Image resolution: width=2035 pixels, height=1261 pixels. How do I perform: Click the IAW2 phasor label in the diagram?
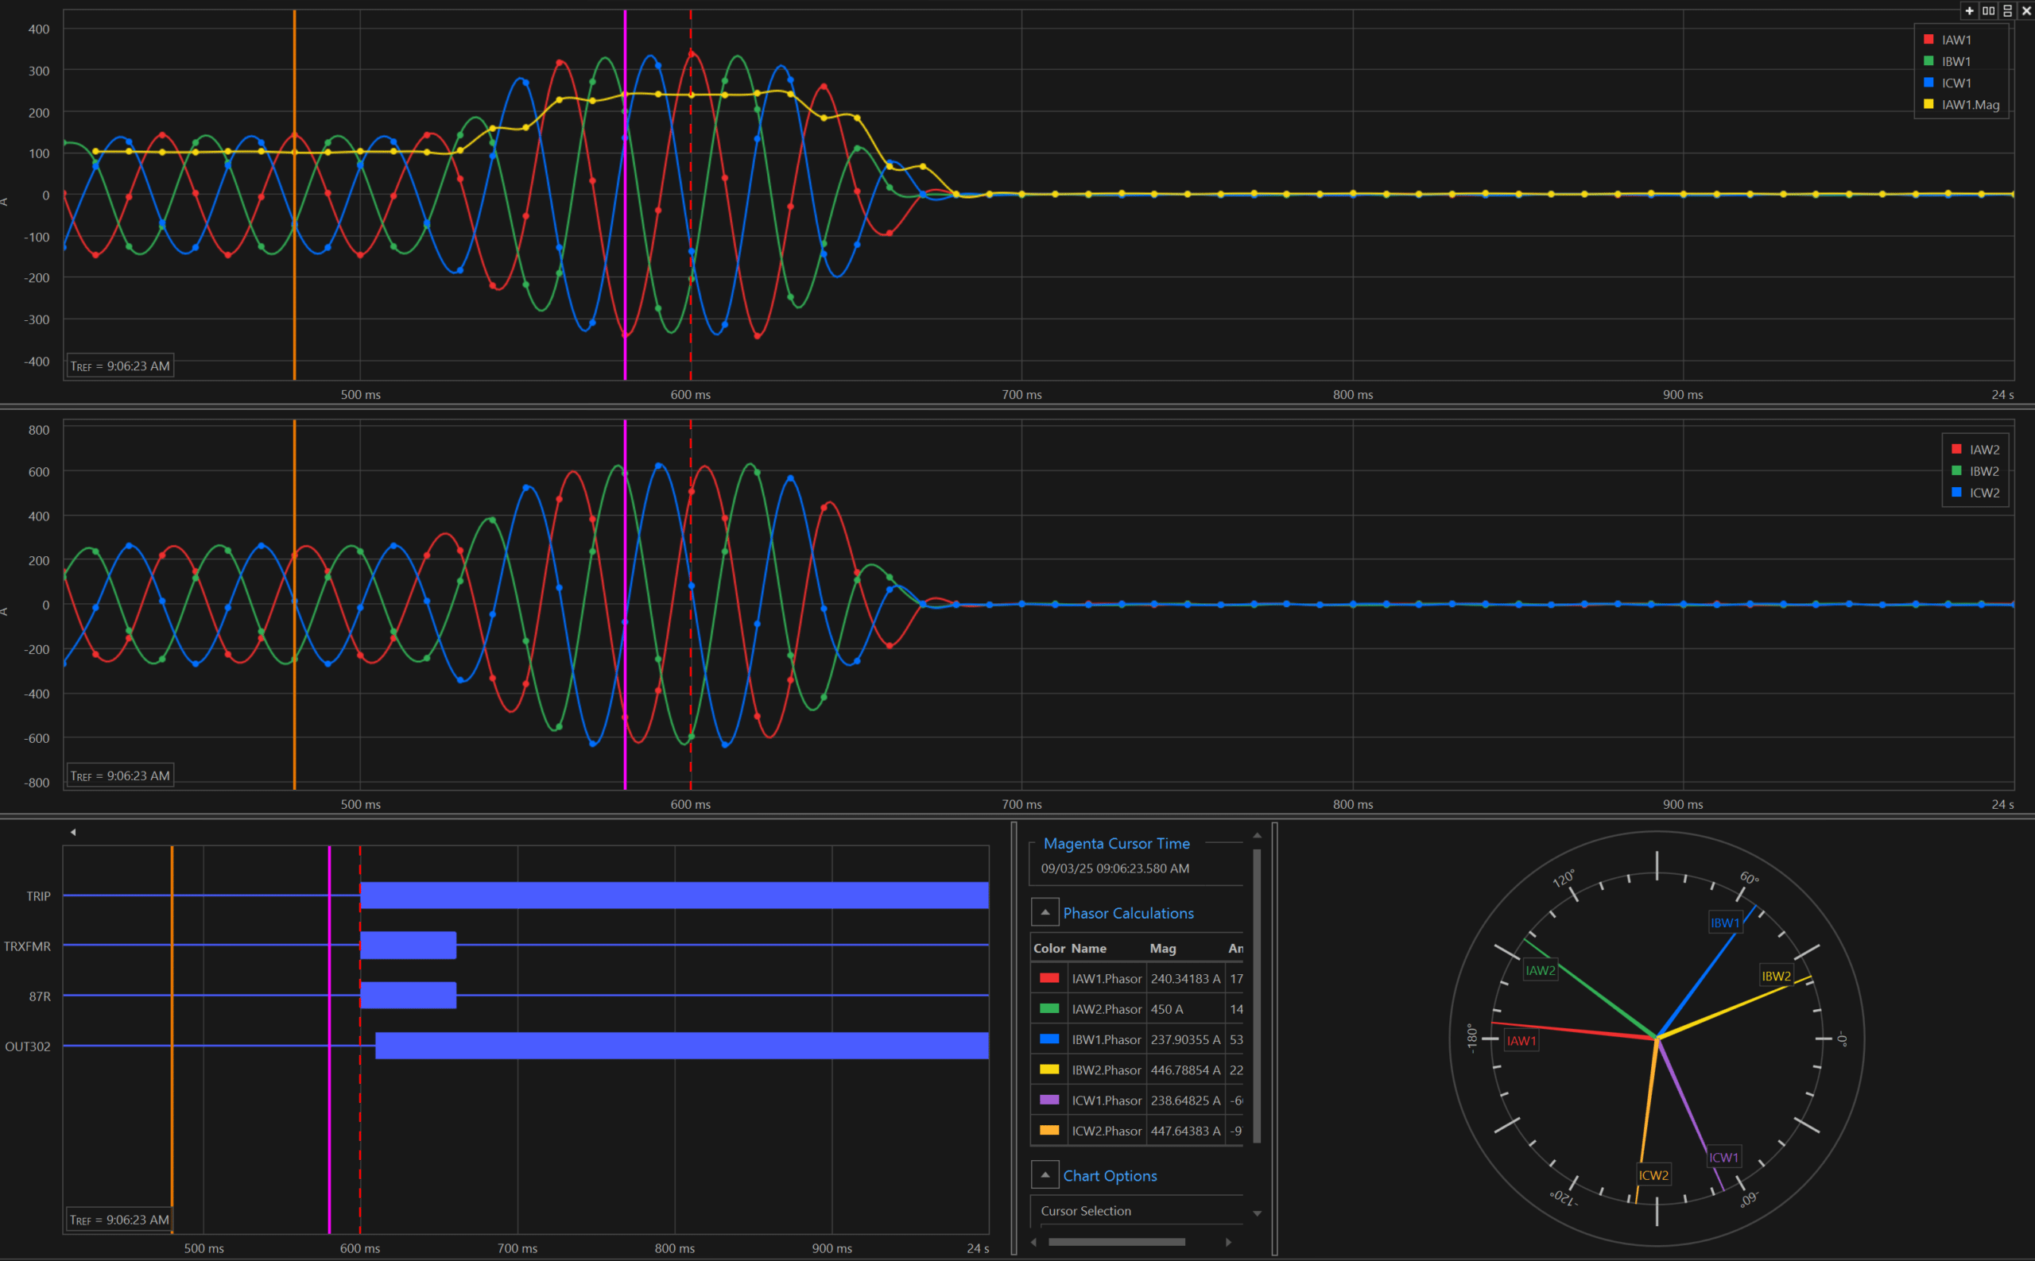(x=1541, y=970)
